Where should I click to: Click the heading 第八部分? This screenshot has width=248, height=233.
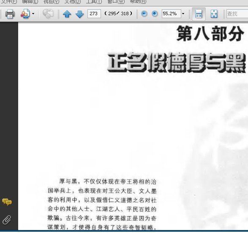210,34
